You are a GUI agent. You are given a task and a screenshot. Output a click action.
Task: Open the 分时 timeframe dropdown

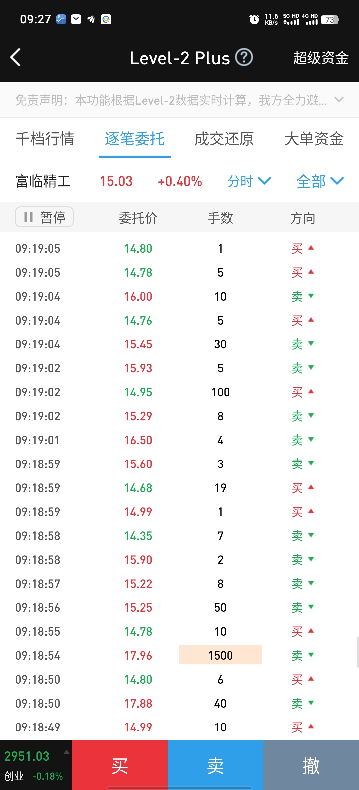point(249,181)
